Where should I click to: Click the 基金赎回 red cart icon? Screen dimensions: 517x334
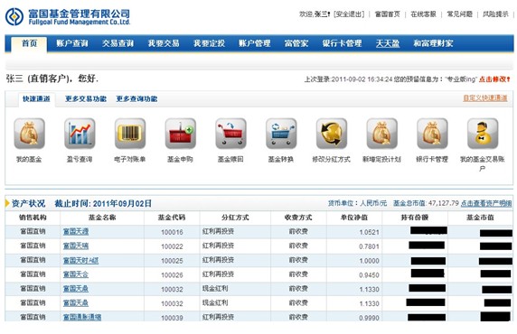230,134
